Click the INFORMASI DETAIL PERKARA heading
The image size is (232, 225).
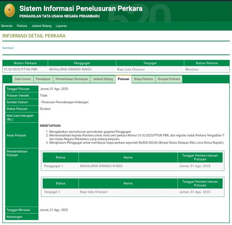34,36
